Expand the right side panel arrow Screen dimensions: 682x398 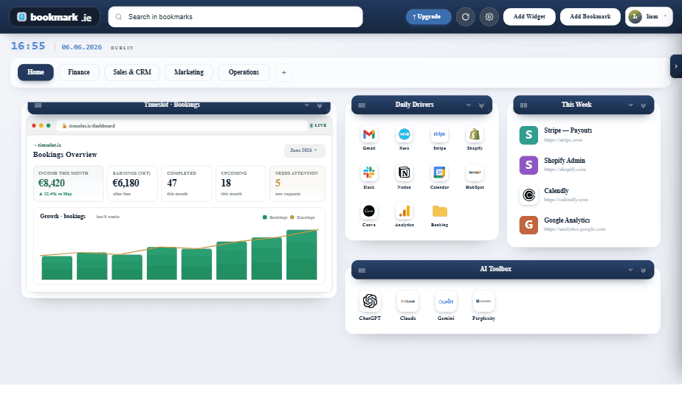[x=676, y=66]
